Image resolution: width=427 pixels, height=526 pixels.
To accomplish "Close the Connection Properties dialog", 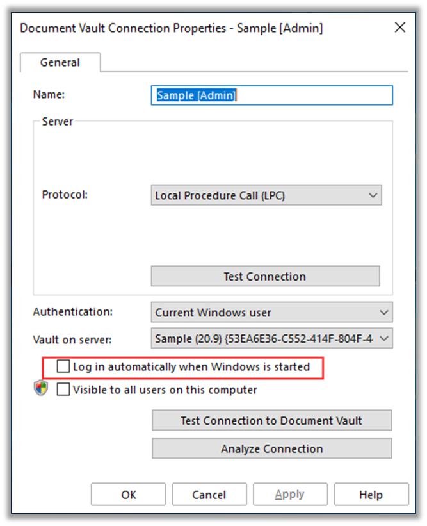I will point(400,28).
